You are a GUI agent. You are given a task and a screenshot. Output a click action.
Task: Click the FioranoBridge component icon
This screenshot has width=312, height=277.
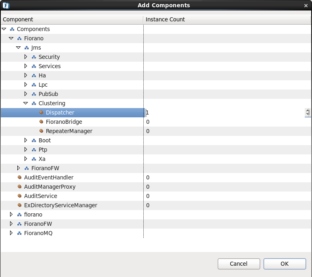click(41, 121)
